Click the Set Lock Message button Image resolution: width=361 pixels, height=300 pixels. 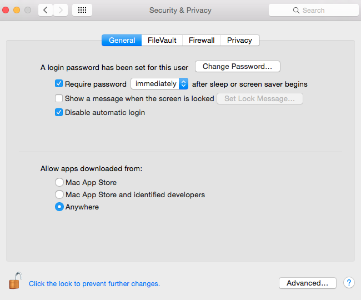[x=260, y=98]
